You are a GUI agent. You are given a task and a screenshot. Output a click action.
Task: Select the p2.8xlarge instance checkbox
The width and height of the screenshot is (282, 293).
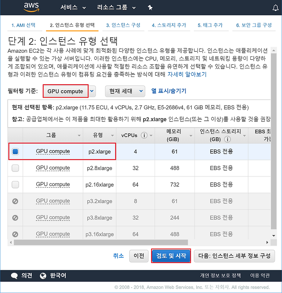[15, 168]
